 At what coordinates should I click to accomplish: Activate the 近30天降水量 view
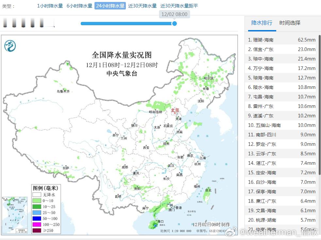pyautogui.click(x=142, y=6)
